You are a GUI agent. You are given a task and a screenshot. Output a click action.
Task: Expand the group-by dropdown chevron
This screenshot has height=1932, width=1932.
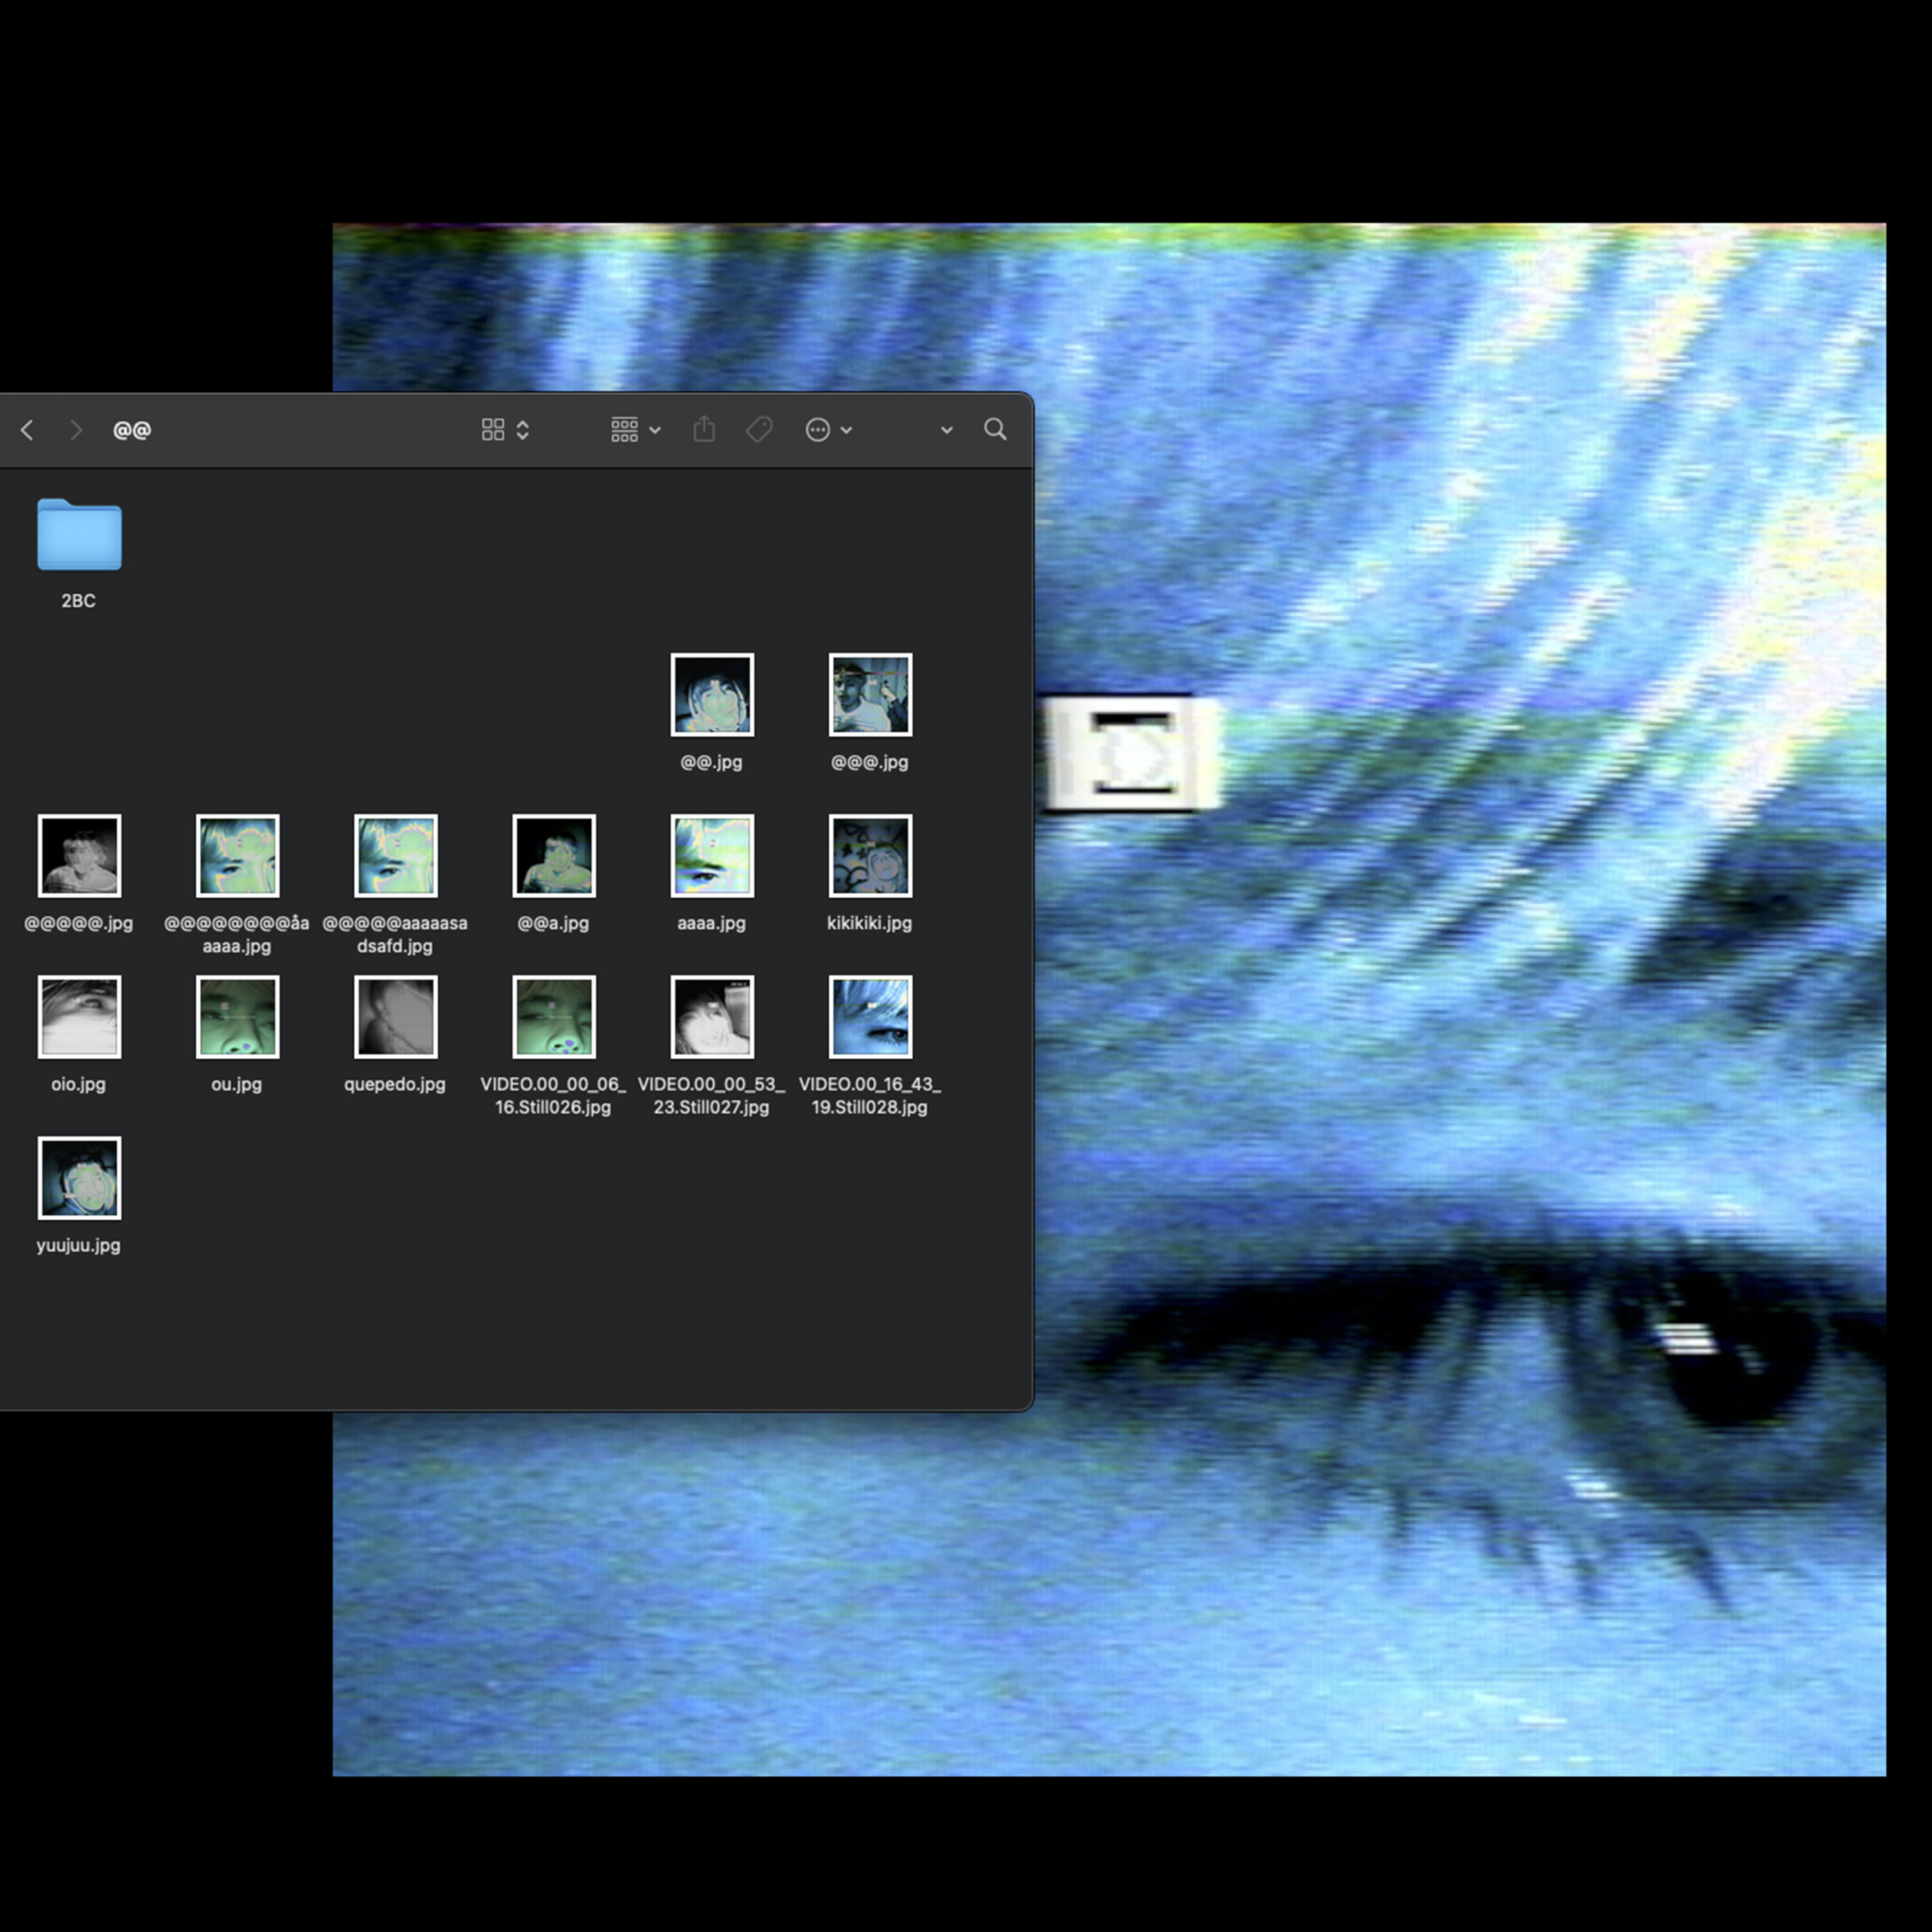click(655, 430)
